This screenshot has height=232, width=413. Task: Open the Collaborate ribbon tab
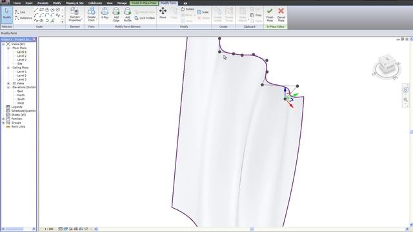(x=95, y=3)
